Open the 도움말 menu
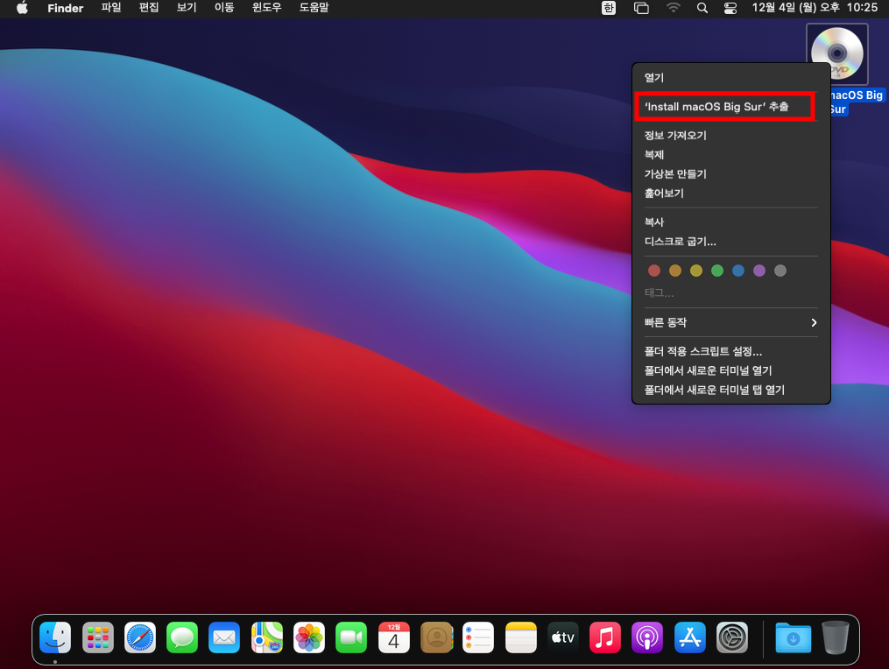The image size is (889, 669). pos(314,8)
